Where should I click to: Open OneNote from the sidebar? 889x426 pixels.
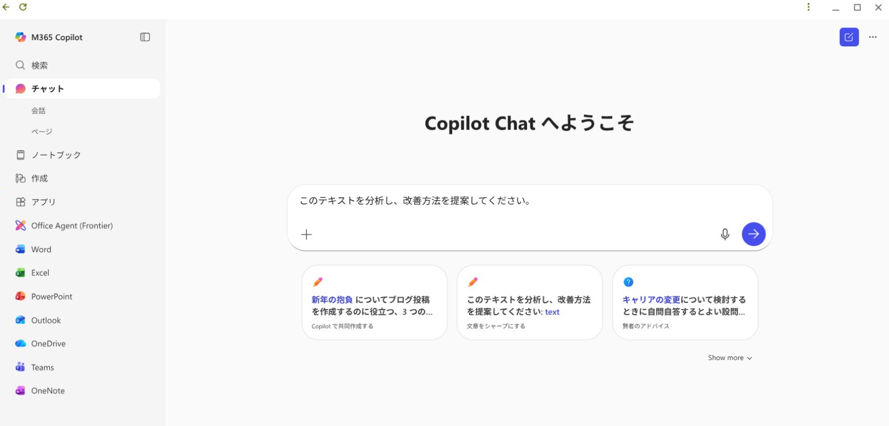pyautogui.click(x=47, y=390)
